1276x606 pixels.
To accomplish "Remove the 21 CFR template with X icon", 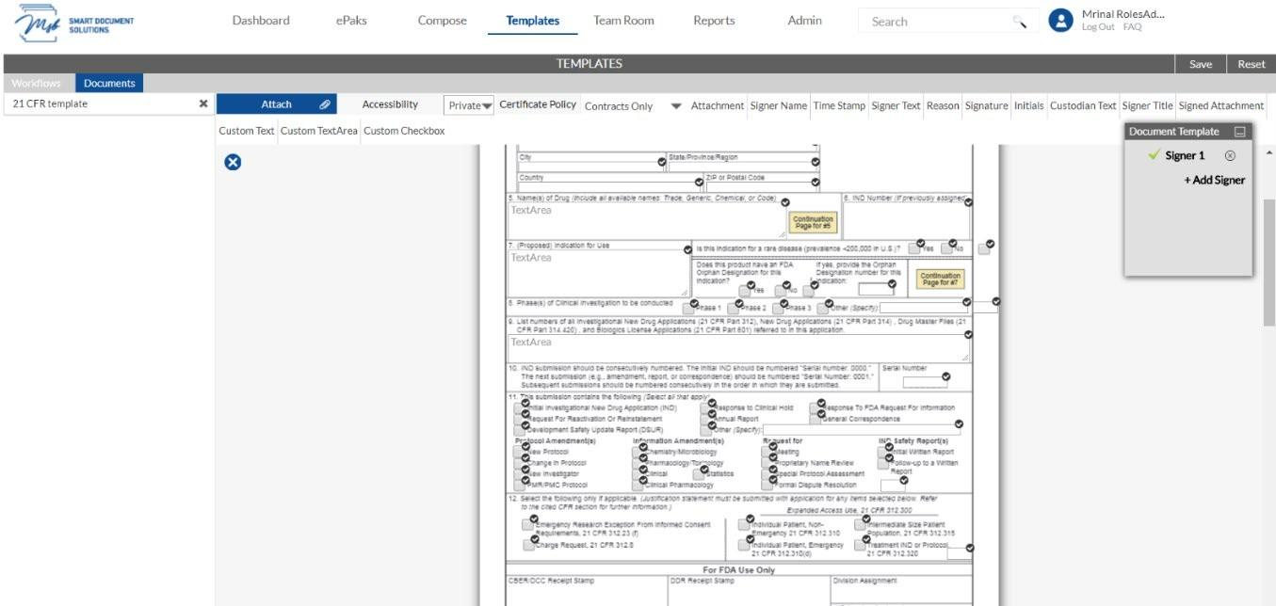I will point(203,104).
